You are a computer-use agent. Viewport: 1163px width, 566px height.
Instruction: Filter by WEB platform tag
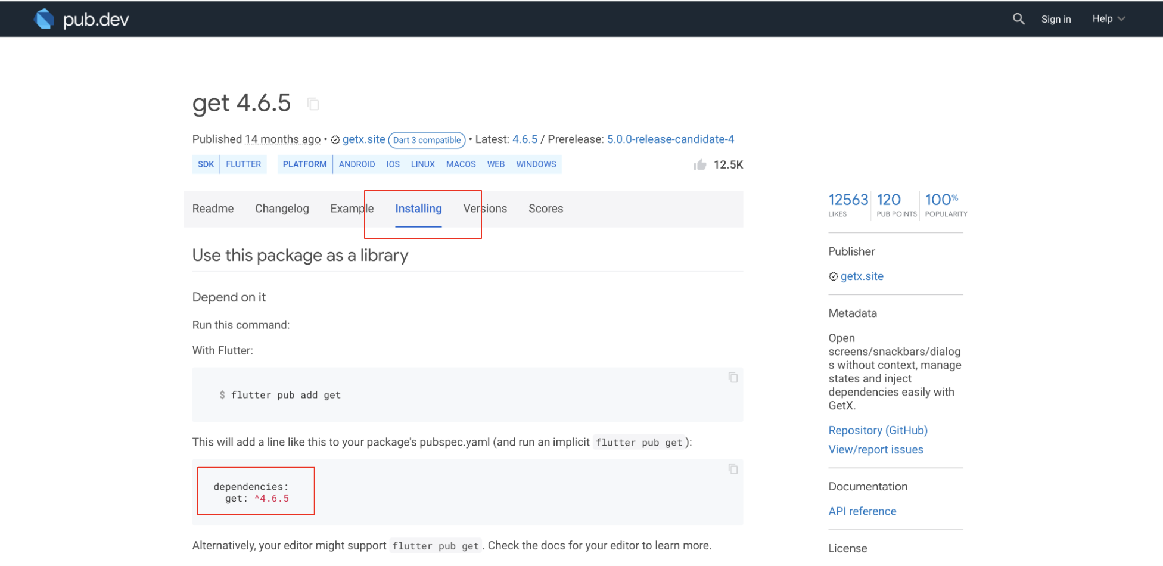(x=496, y=164)
